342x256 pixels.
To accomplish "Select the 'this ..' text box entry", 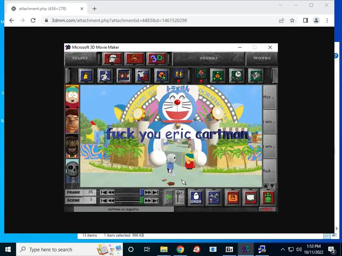I will coord(270,97).
